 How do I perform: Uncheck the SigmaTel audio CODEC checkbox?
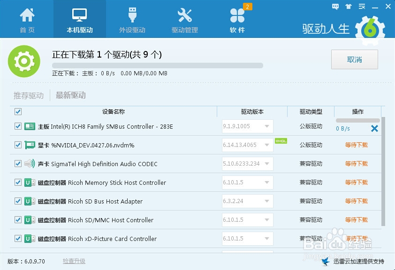18,164
